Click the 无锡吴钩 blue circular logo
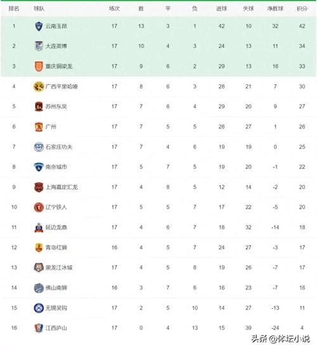 [x=39, y=308]
